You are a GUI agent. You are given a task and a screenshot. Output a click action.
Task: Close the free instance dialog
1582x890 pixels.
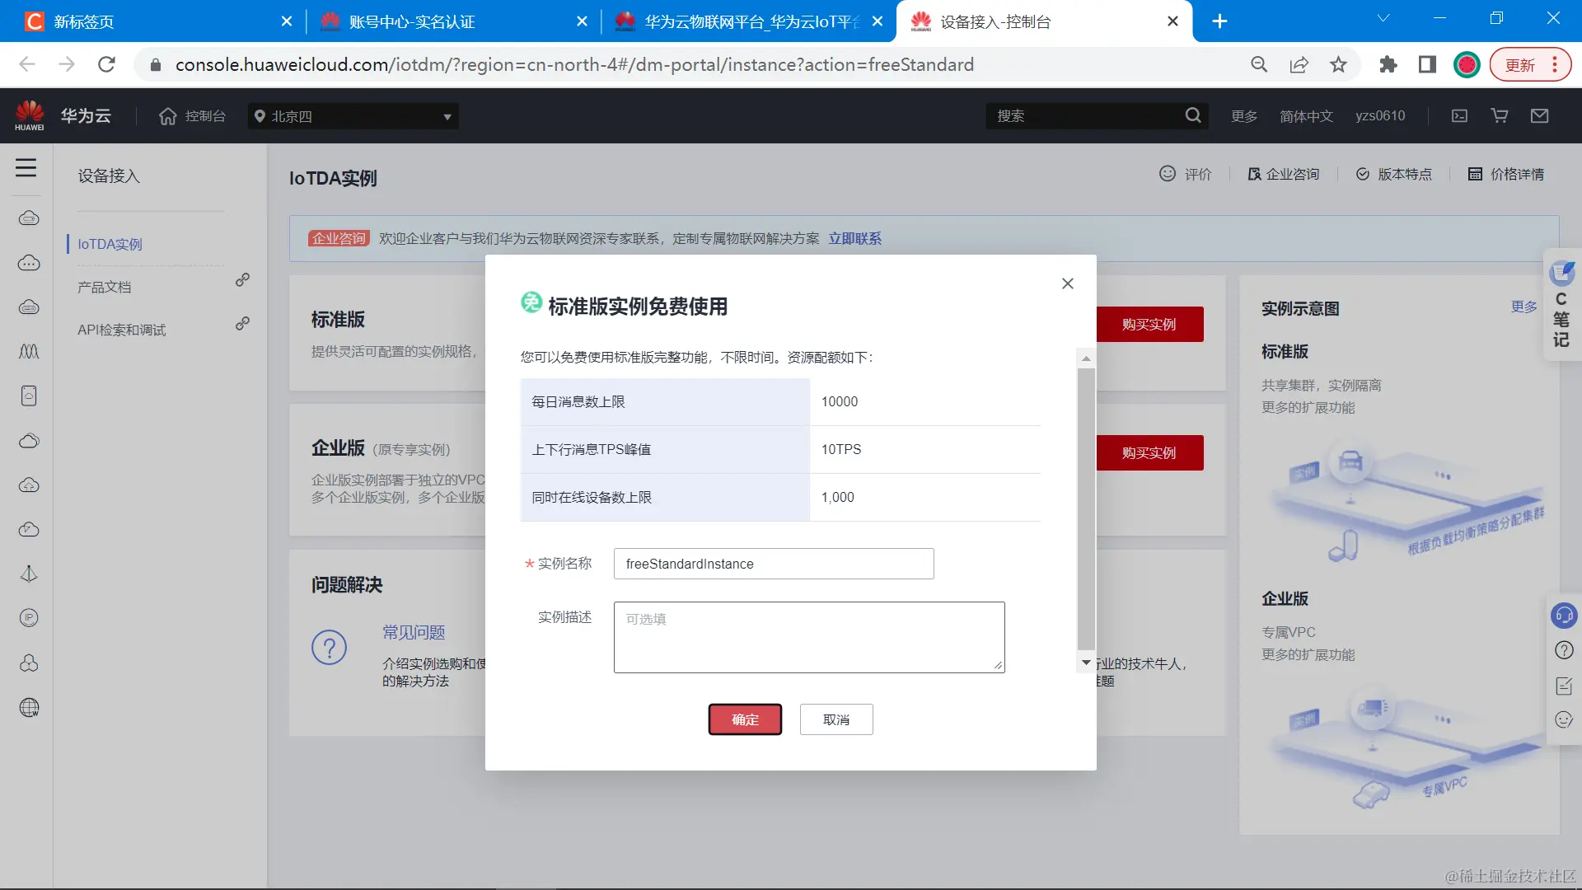click(x=1067, y=283)
